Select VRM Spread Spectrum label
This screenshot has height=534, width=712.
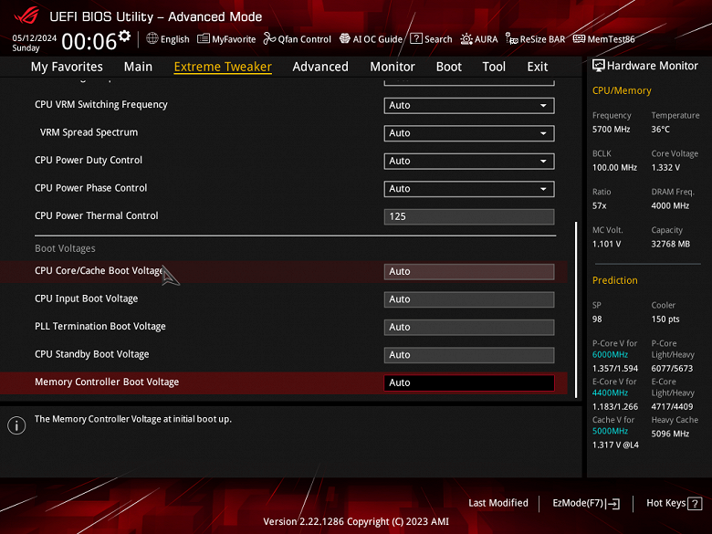(x=89, y=132)
